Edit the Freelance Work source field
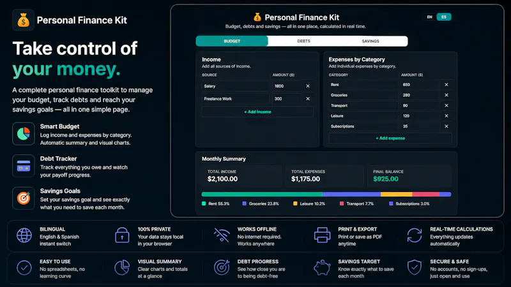The width and height of the screenshot is (511, 287). click(236, 99)
